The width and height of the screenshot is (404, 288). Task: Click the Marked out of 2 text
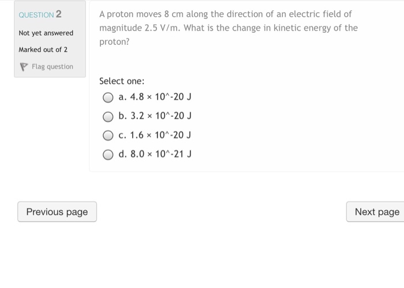point(43,50)
